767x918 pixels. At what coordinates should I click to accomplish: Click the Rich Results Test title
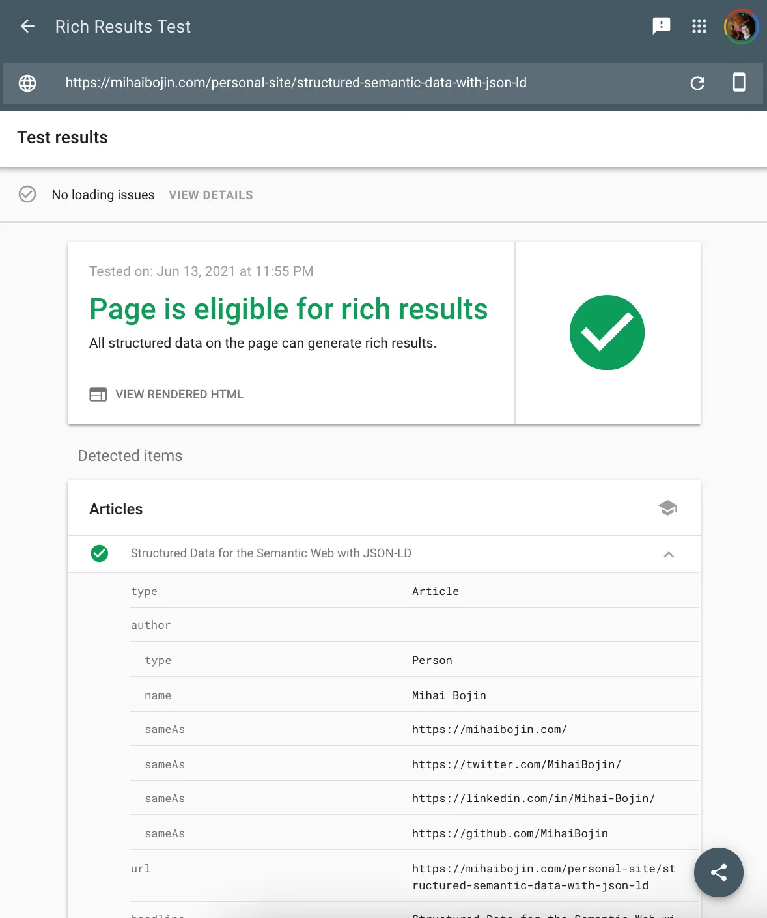(x=123, y=27)
